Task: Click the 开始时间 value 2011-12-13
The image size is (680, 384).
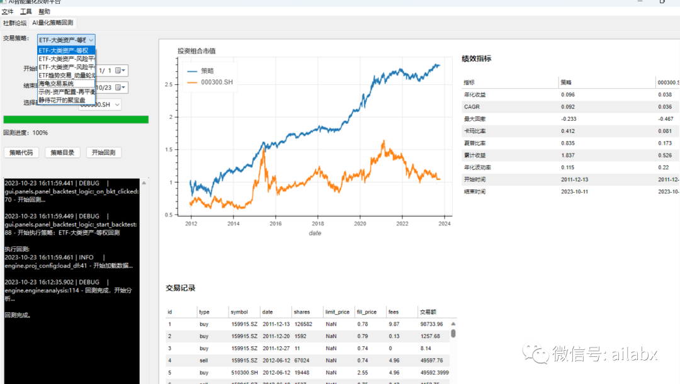Action: tap(575, 179)
